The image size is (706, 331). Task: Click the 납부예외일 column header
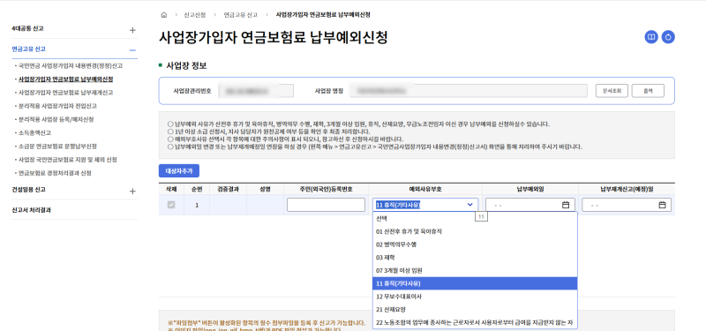[x=530, y=189]
